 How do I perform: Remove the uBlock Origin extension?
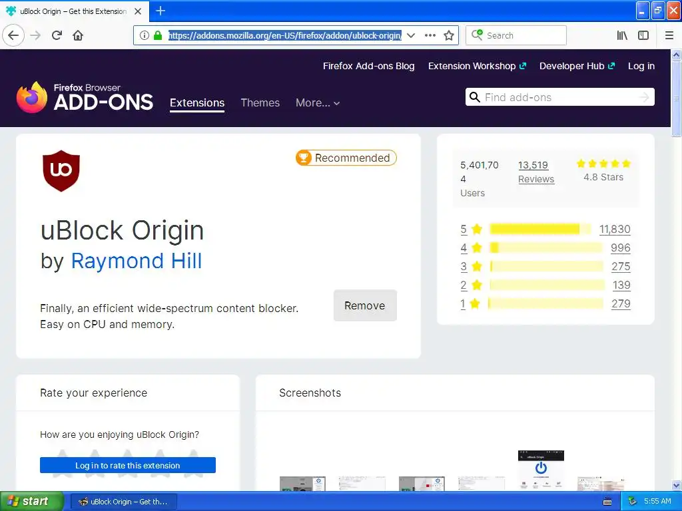pos(365,305)
